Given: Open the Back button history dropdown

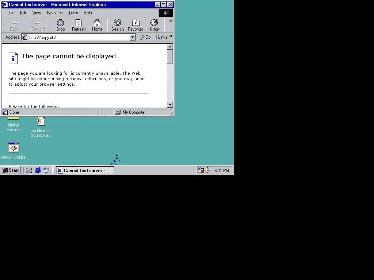Looking at the screenshot, I should click(26, 25).
